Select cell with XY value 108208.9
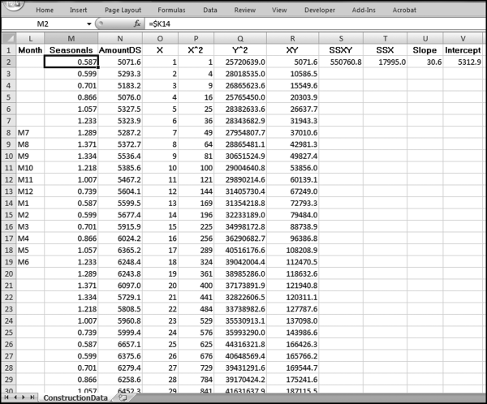 click(292, 251)
